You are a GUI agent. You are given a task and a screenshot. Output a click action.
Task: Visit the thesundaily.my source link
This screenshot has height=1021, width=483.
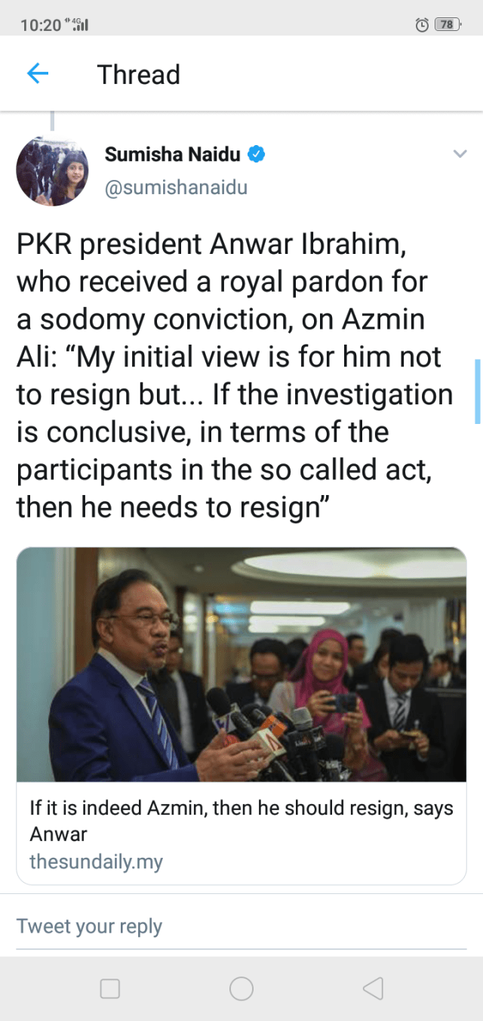coord(96,862)
